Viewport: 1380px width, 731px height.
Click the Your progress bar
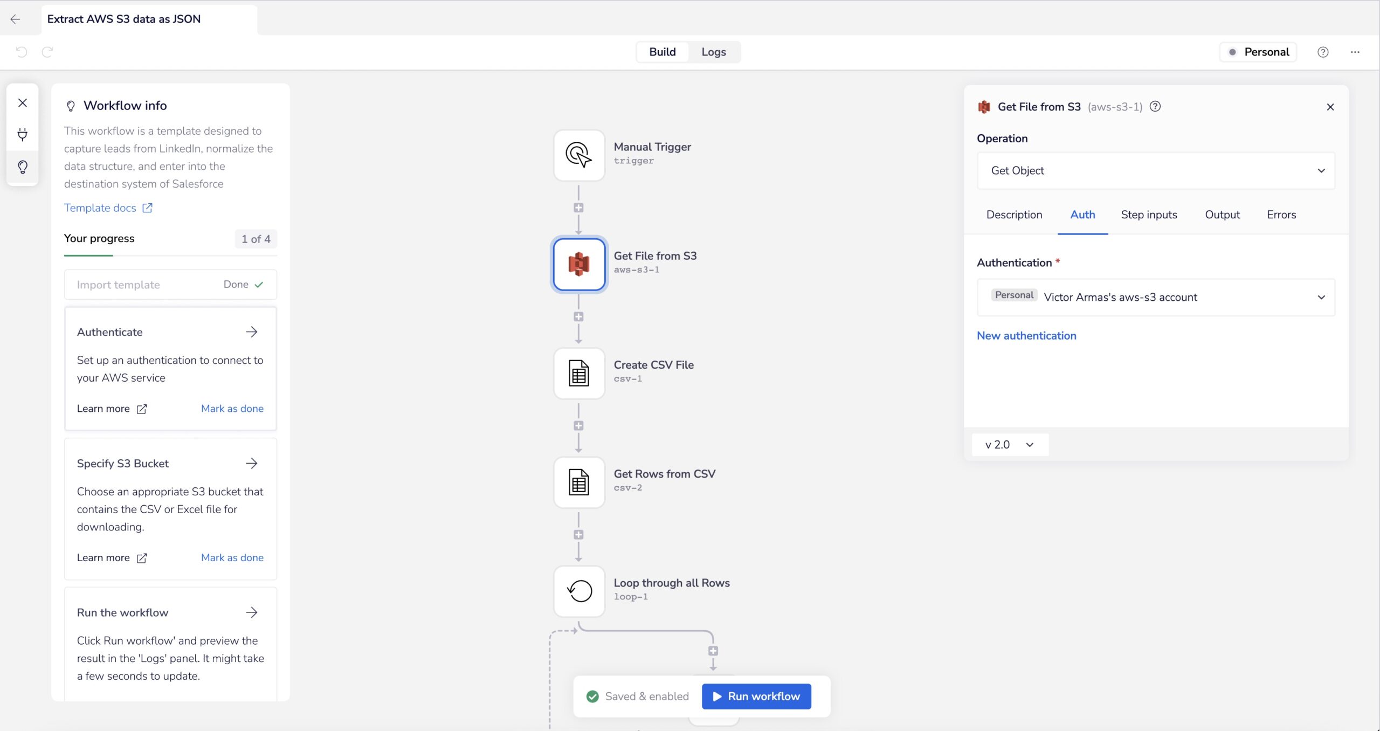click(x=170, y=255)
